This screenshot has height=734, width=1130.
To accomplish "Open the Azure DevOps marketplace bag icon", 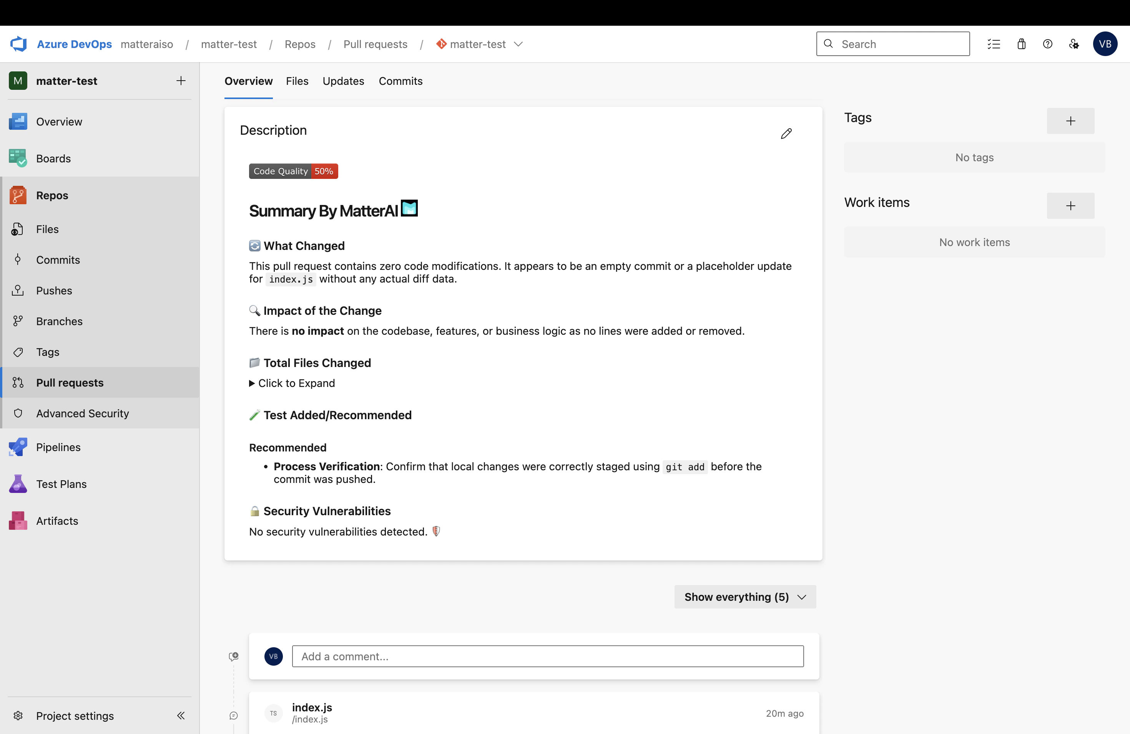I will [1021, 44].
